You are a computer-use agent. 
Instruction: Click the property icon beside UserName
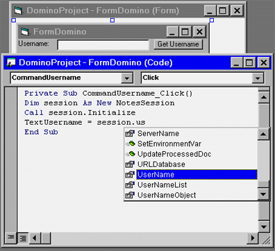[130, 175]
